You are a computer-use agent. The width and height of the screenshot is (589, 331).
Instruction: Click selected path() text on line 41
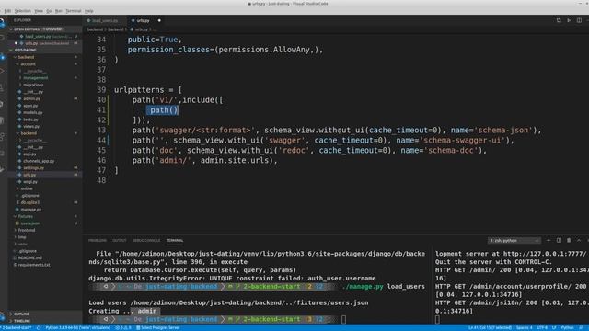point(162,110)
